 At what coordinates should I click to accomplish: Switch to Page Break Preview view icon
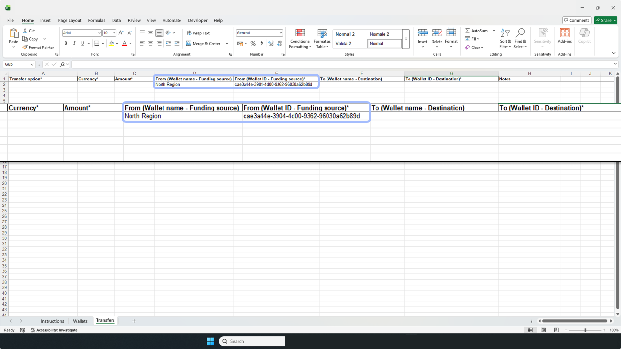pyautogui.click(x=556, y=330)
